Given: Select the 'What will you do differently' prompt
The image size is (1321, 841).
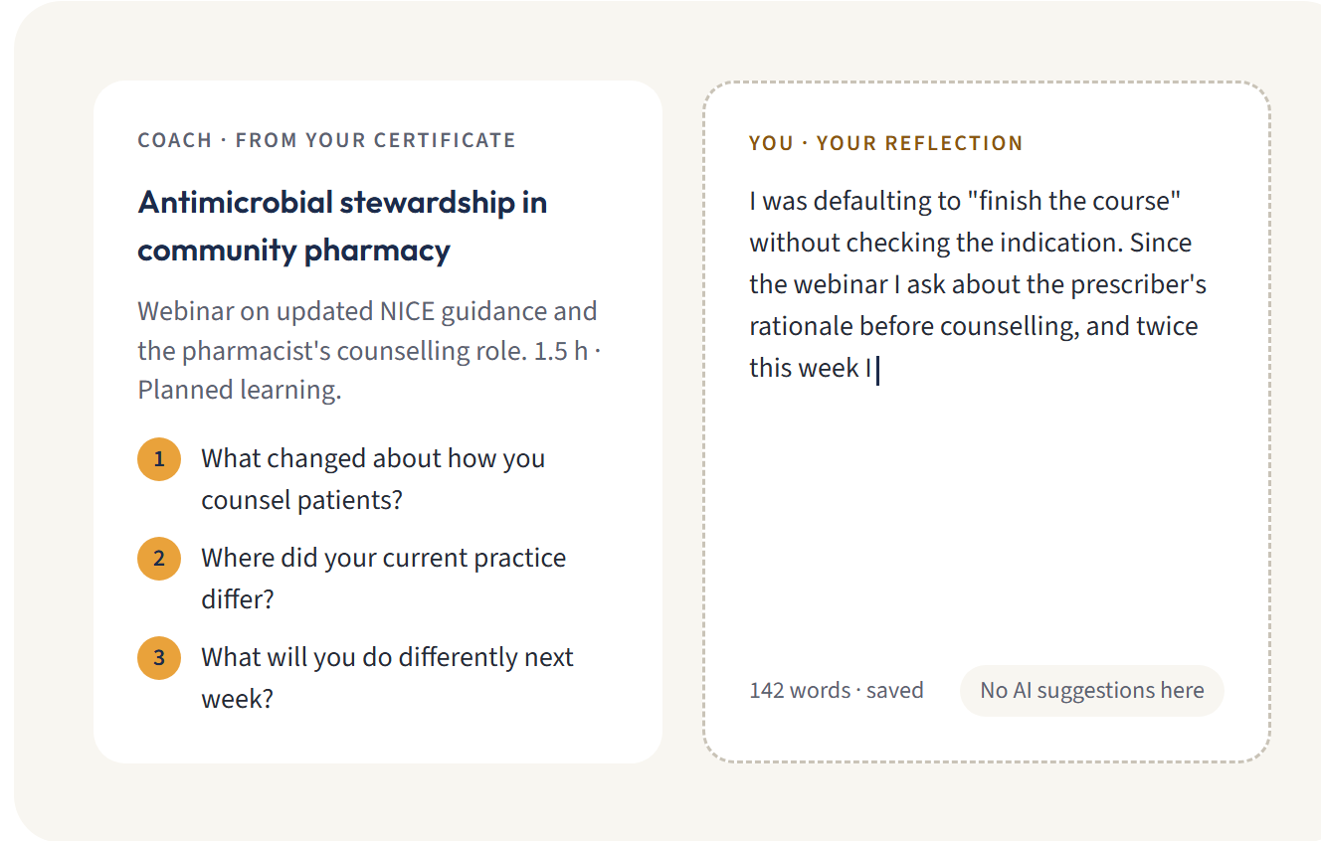Looking at the screenshot, I should (387, 678).
